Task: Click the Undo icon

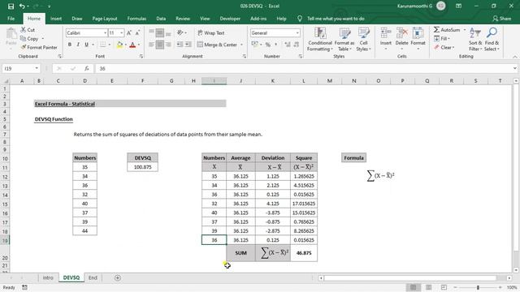Action: click(x=22, y=6)
